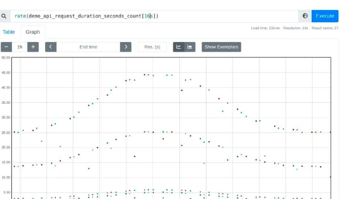346x199 pixels.
Task: Click the search magnifier icon
Action: click(4, 16)
